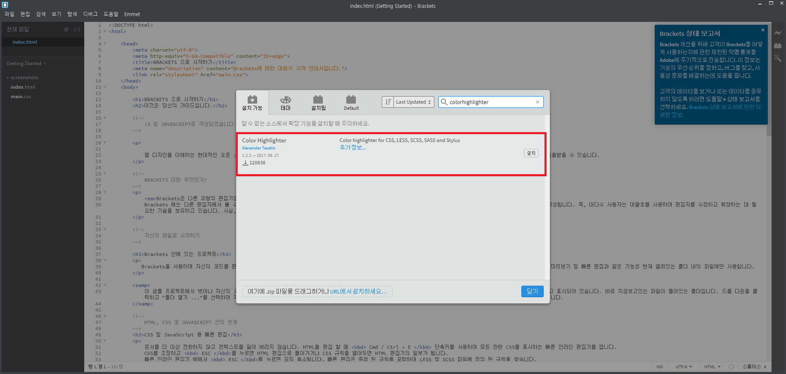Open the 파일 menu
Image resolution: width=786 pixels, height=374 pixels.
(9, 14)
